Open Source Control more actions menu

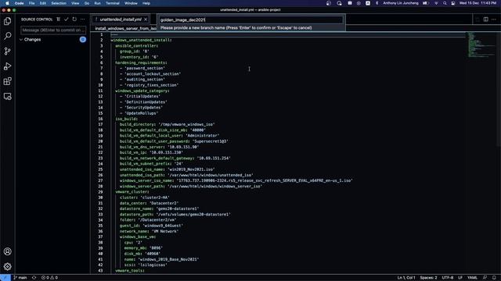tap(83, 19)
